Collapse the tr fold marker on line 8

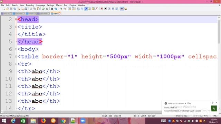[x=16, y=64]
